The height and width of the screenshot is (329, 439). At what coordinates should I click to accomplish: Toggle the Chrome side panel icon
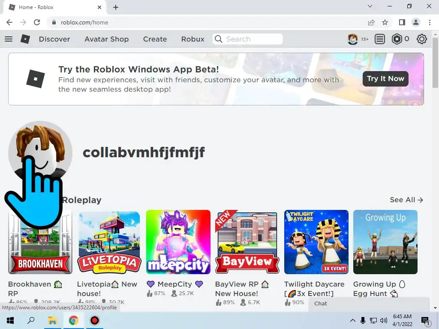tap(402, 22)
